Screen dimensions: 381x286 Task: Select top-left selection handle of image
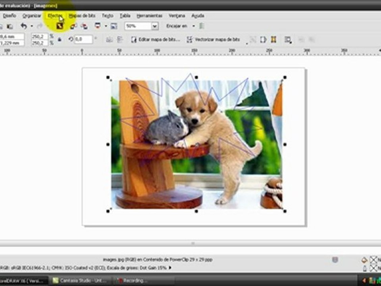[x=108, y=77]
